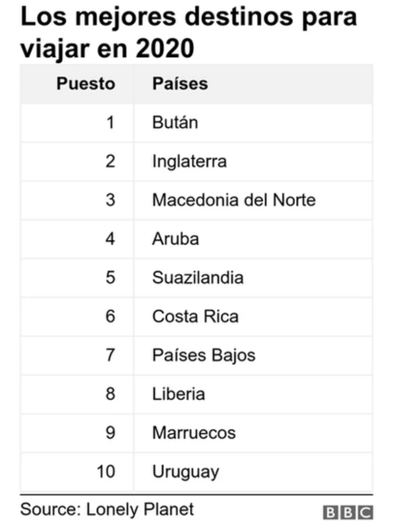Click the Suazilandia country name

(198, 277)
